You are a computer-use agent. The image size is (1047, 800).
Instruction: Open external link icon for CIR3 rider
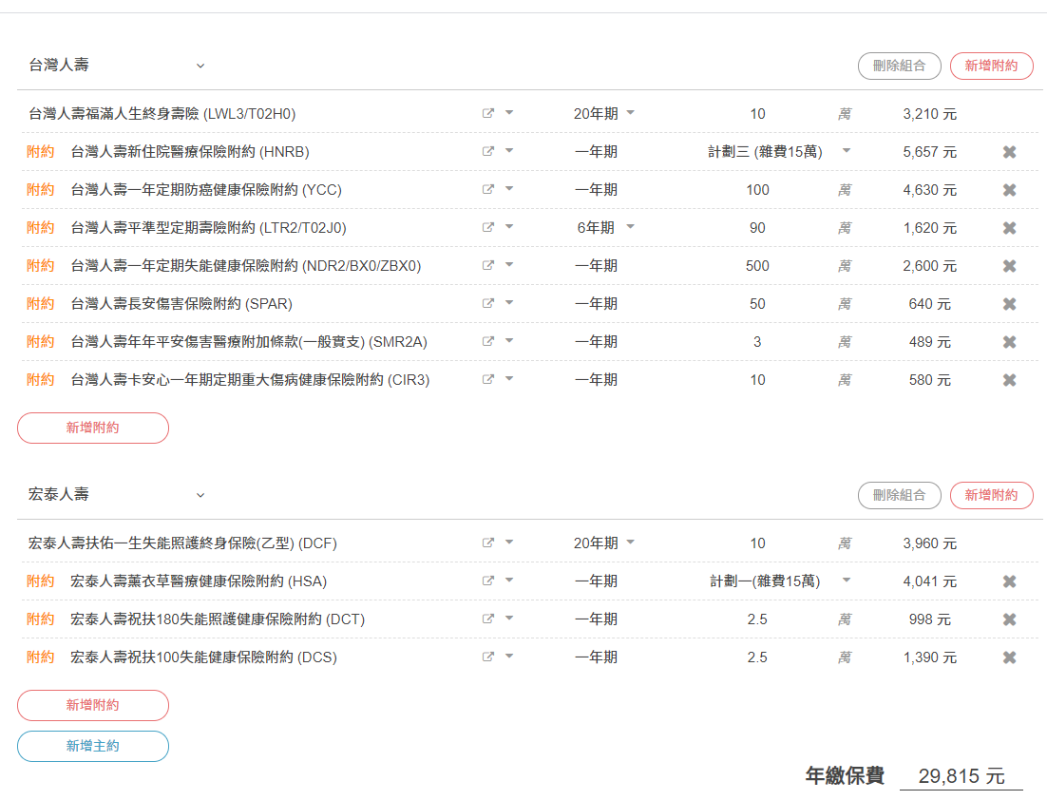pos(488,380)
